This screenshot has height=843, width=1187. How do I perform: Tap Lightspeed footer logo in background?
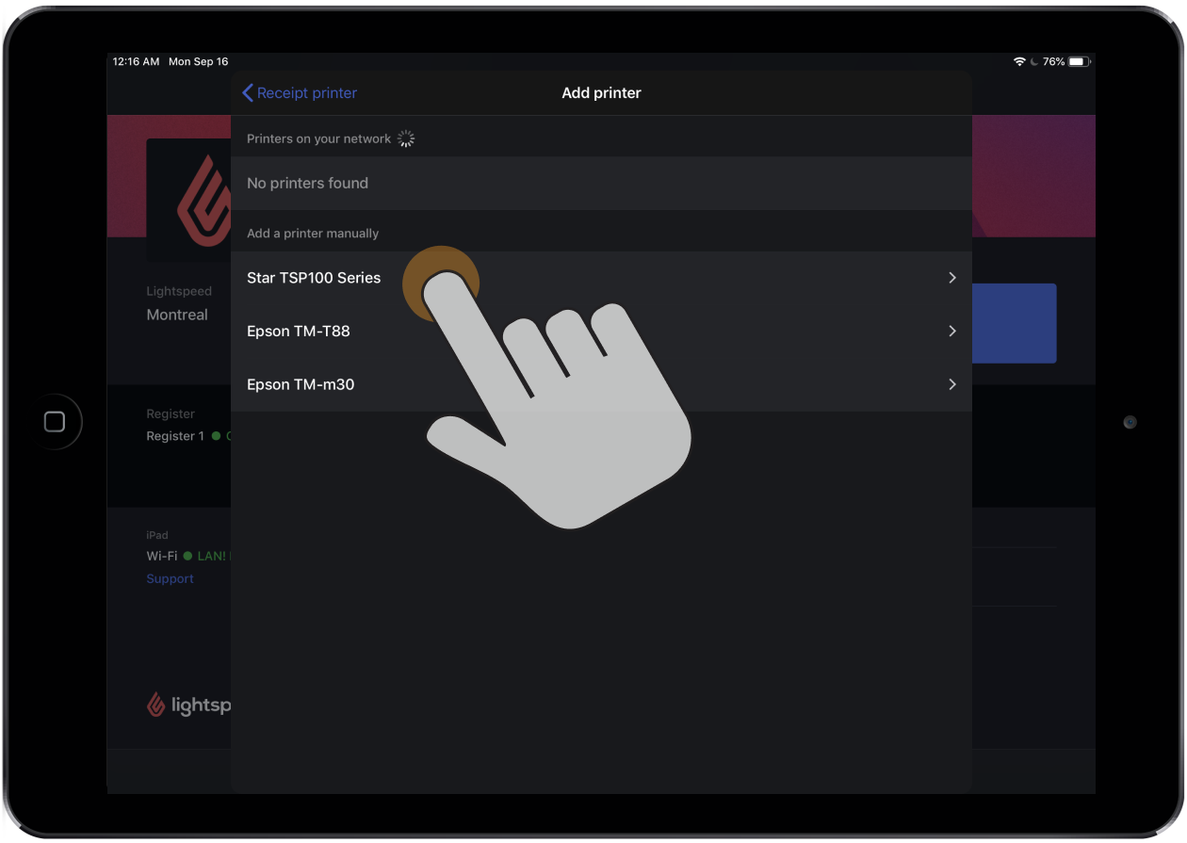(188, 705)
